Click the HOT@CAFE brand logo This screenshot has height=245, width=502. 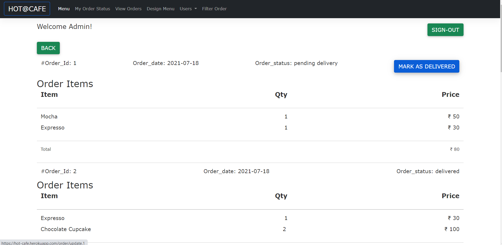pyautogui.click(x=27, y=8)
